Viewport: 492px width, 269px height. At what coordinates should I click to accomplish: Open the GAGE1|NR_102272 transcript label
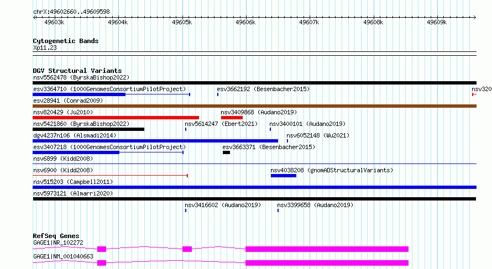(x=59, y=242)
